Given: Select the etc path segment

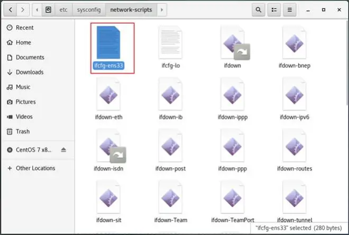Looking at the screenshot, I should (63, 10).
